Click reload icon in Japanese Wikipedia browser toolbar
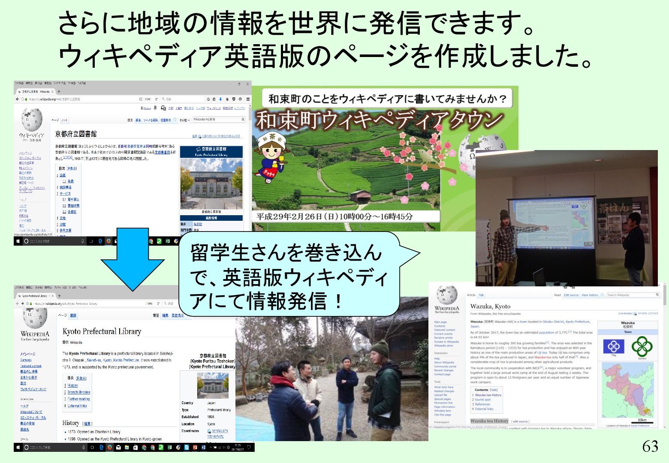The width and height of the screenshot is (669, 463). [157, 99]
